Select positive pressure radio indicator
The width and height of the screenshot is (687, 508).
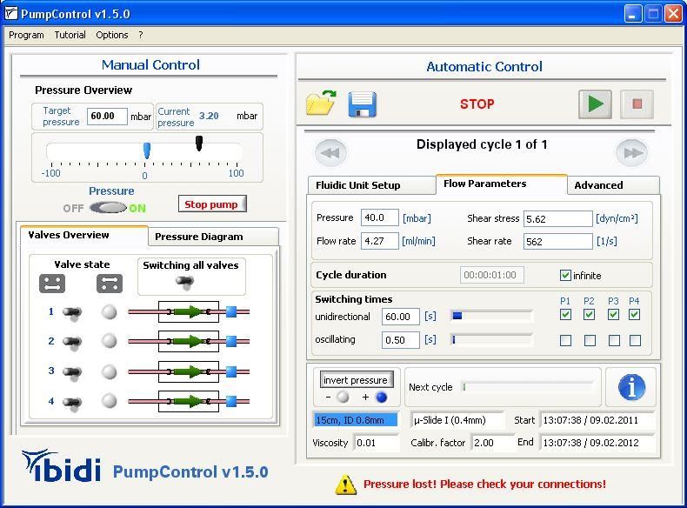(382, 398)
